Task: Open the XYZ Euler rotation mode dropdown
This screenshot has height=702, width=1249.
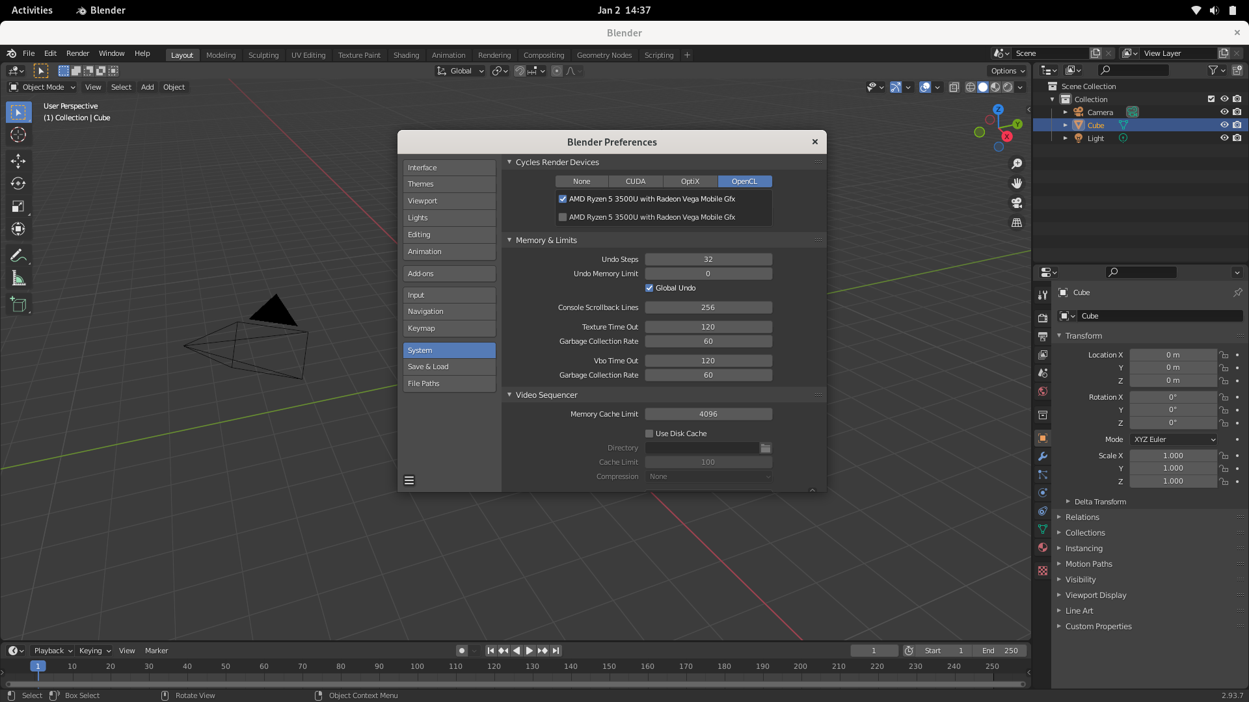Action: [x=1174, y=439]
